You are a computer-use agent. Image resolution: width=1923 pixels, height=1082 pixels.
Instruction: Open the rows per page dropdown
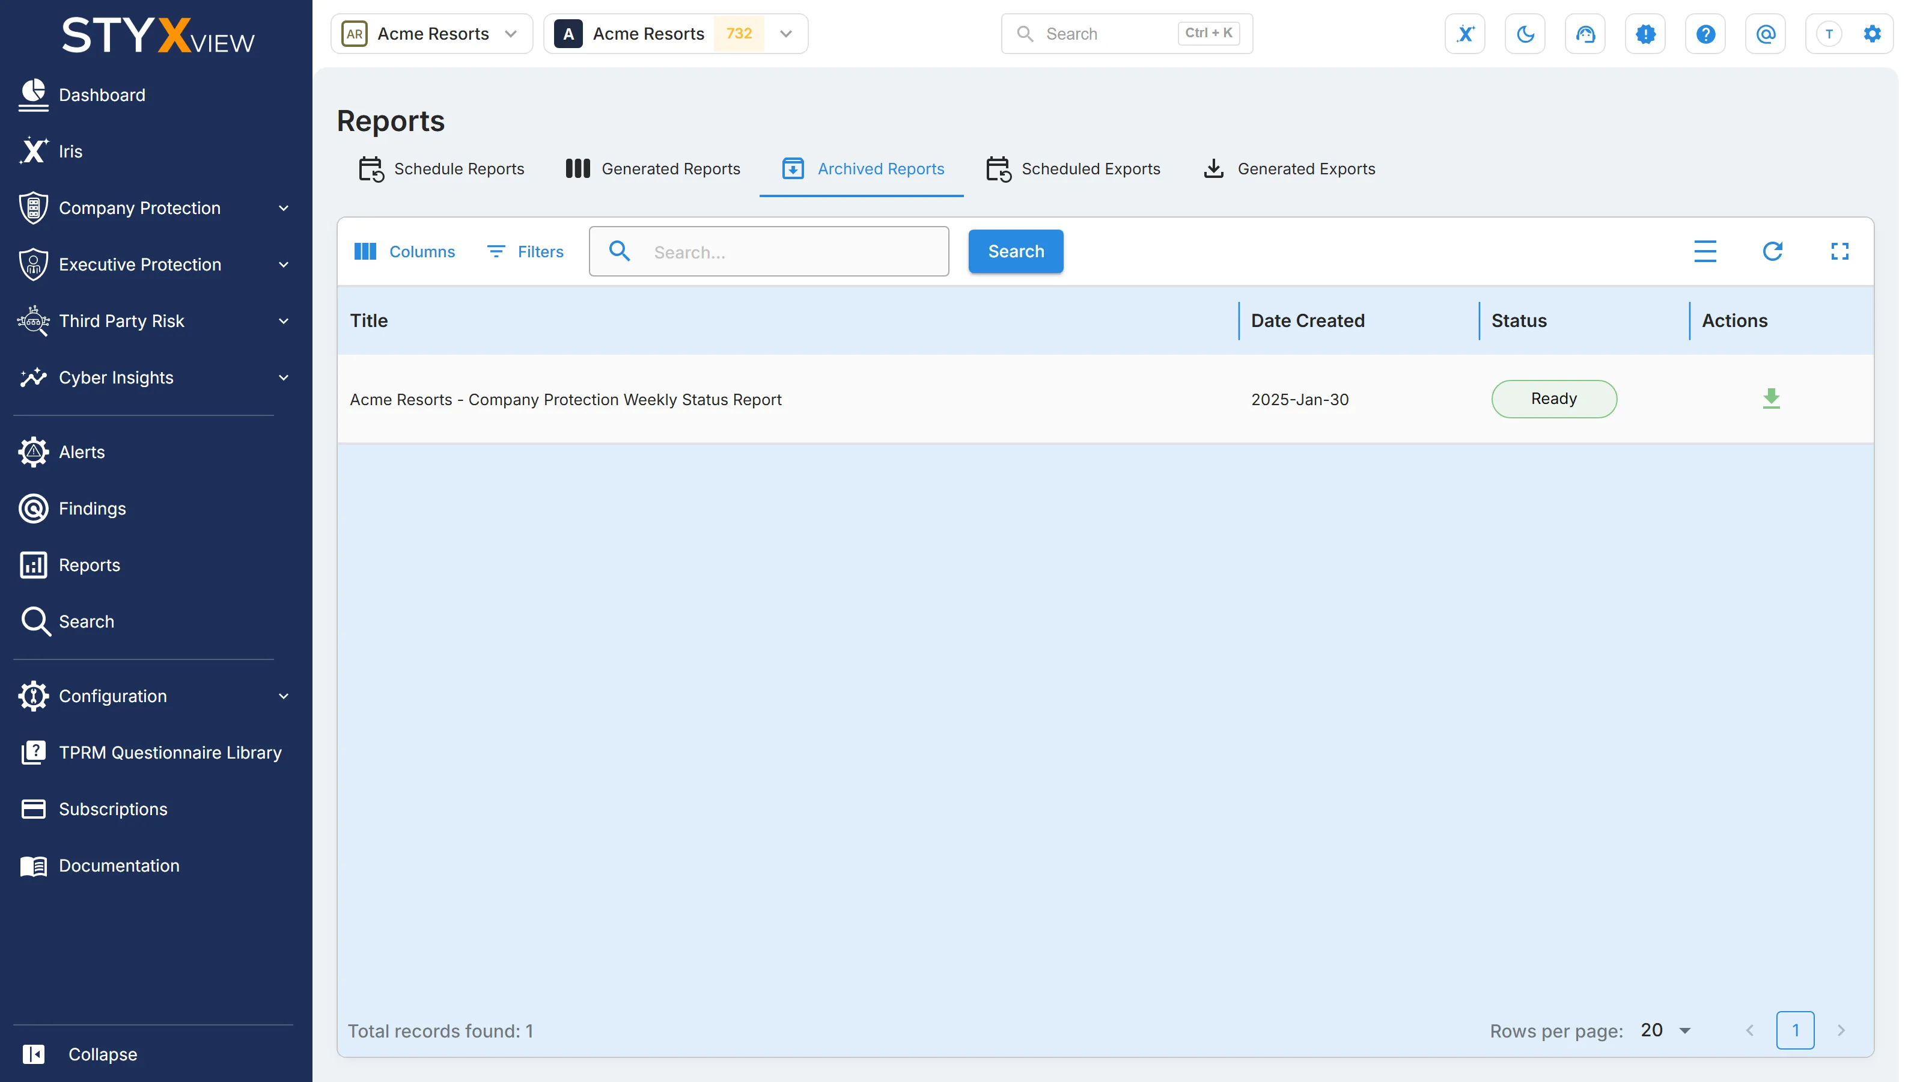pyautogui.click(x=1666, y=1030)
